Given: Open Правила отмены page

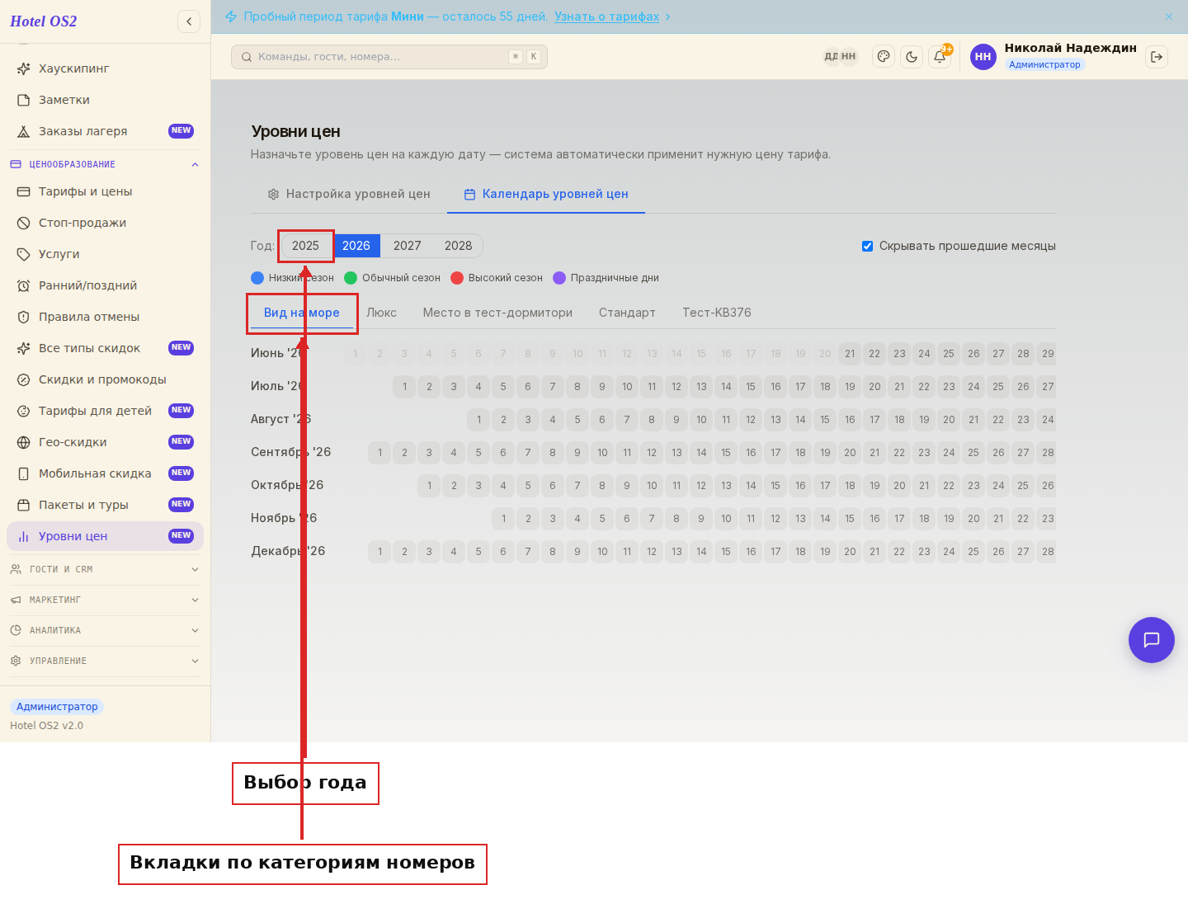Looking at the screenshot, I should coord(105,317).
